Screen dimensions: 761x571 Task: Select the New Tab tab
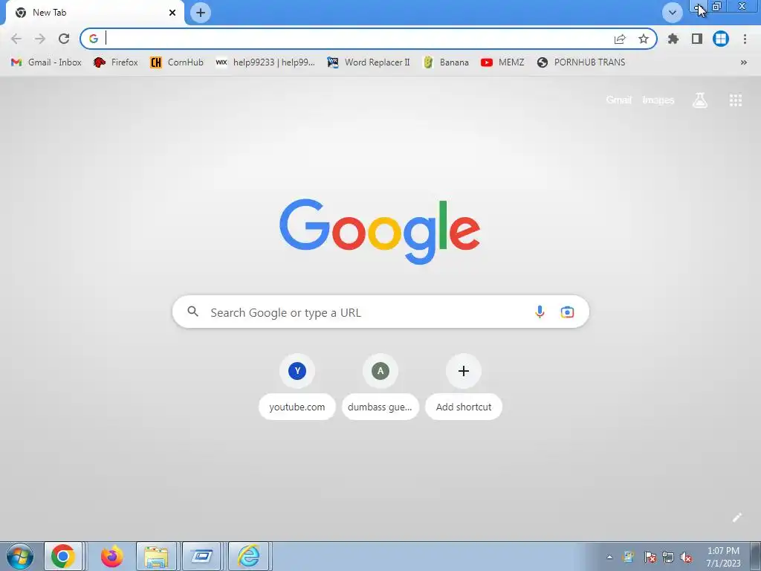[94, 13]
